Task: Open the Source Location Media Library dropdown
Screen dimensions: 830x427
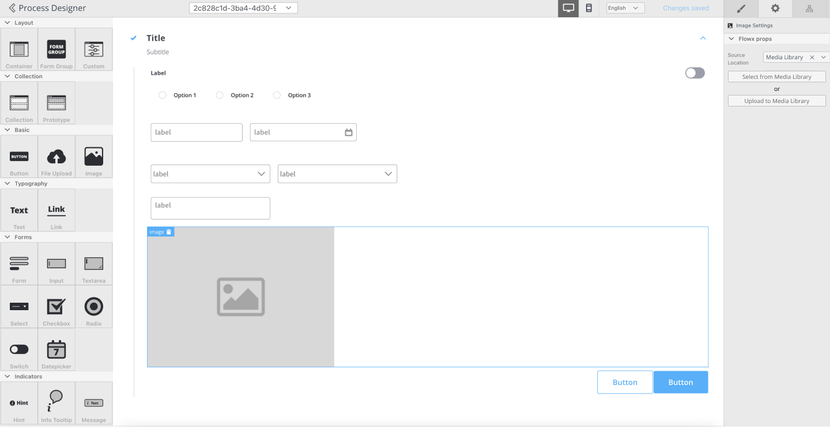Action: point(824,58)
